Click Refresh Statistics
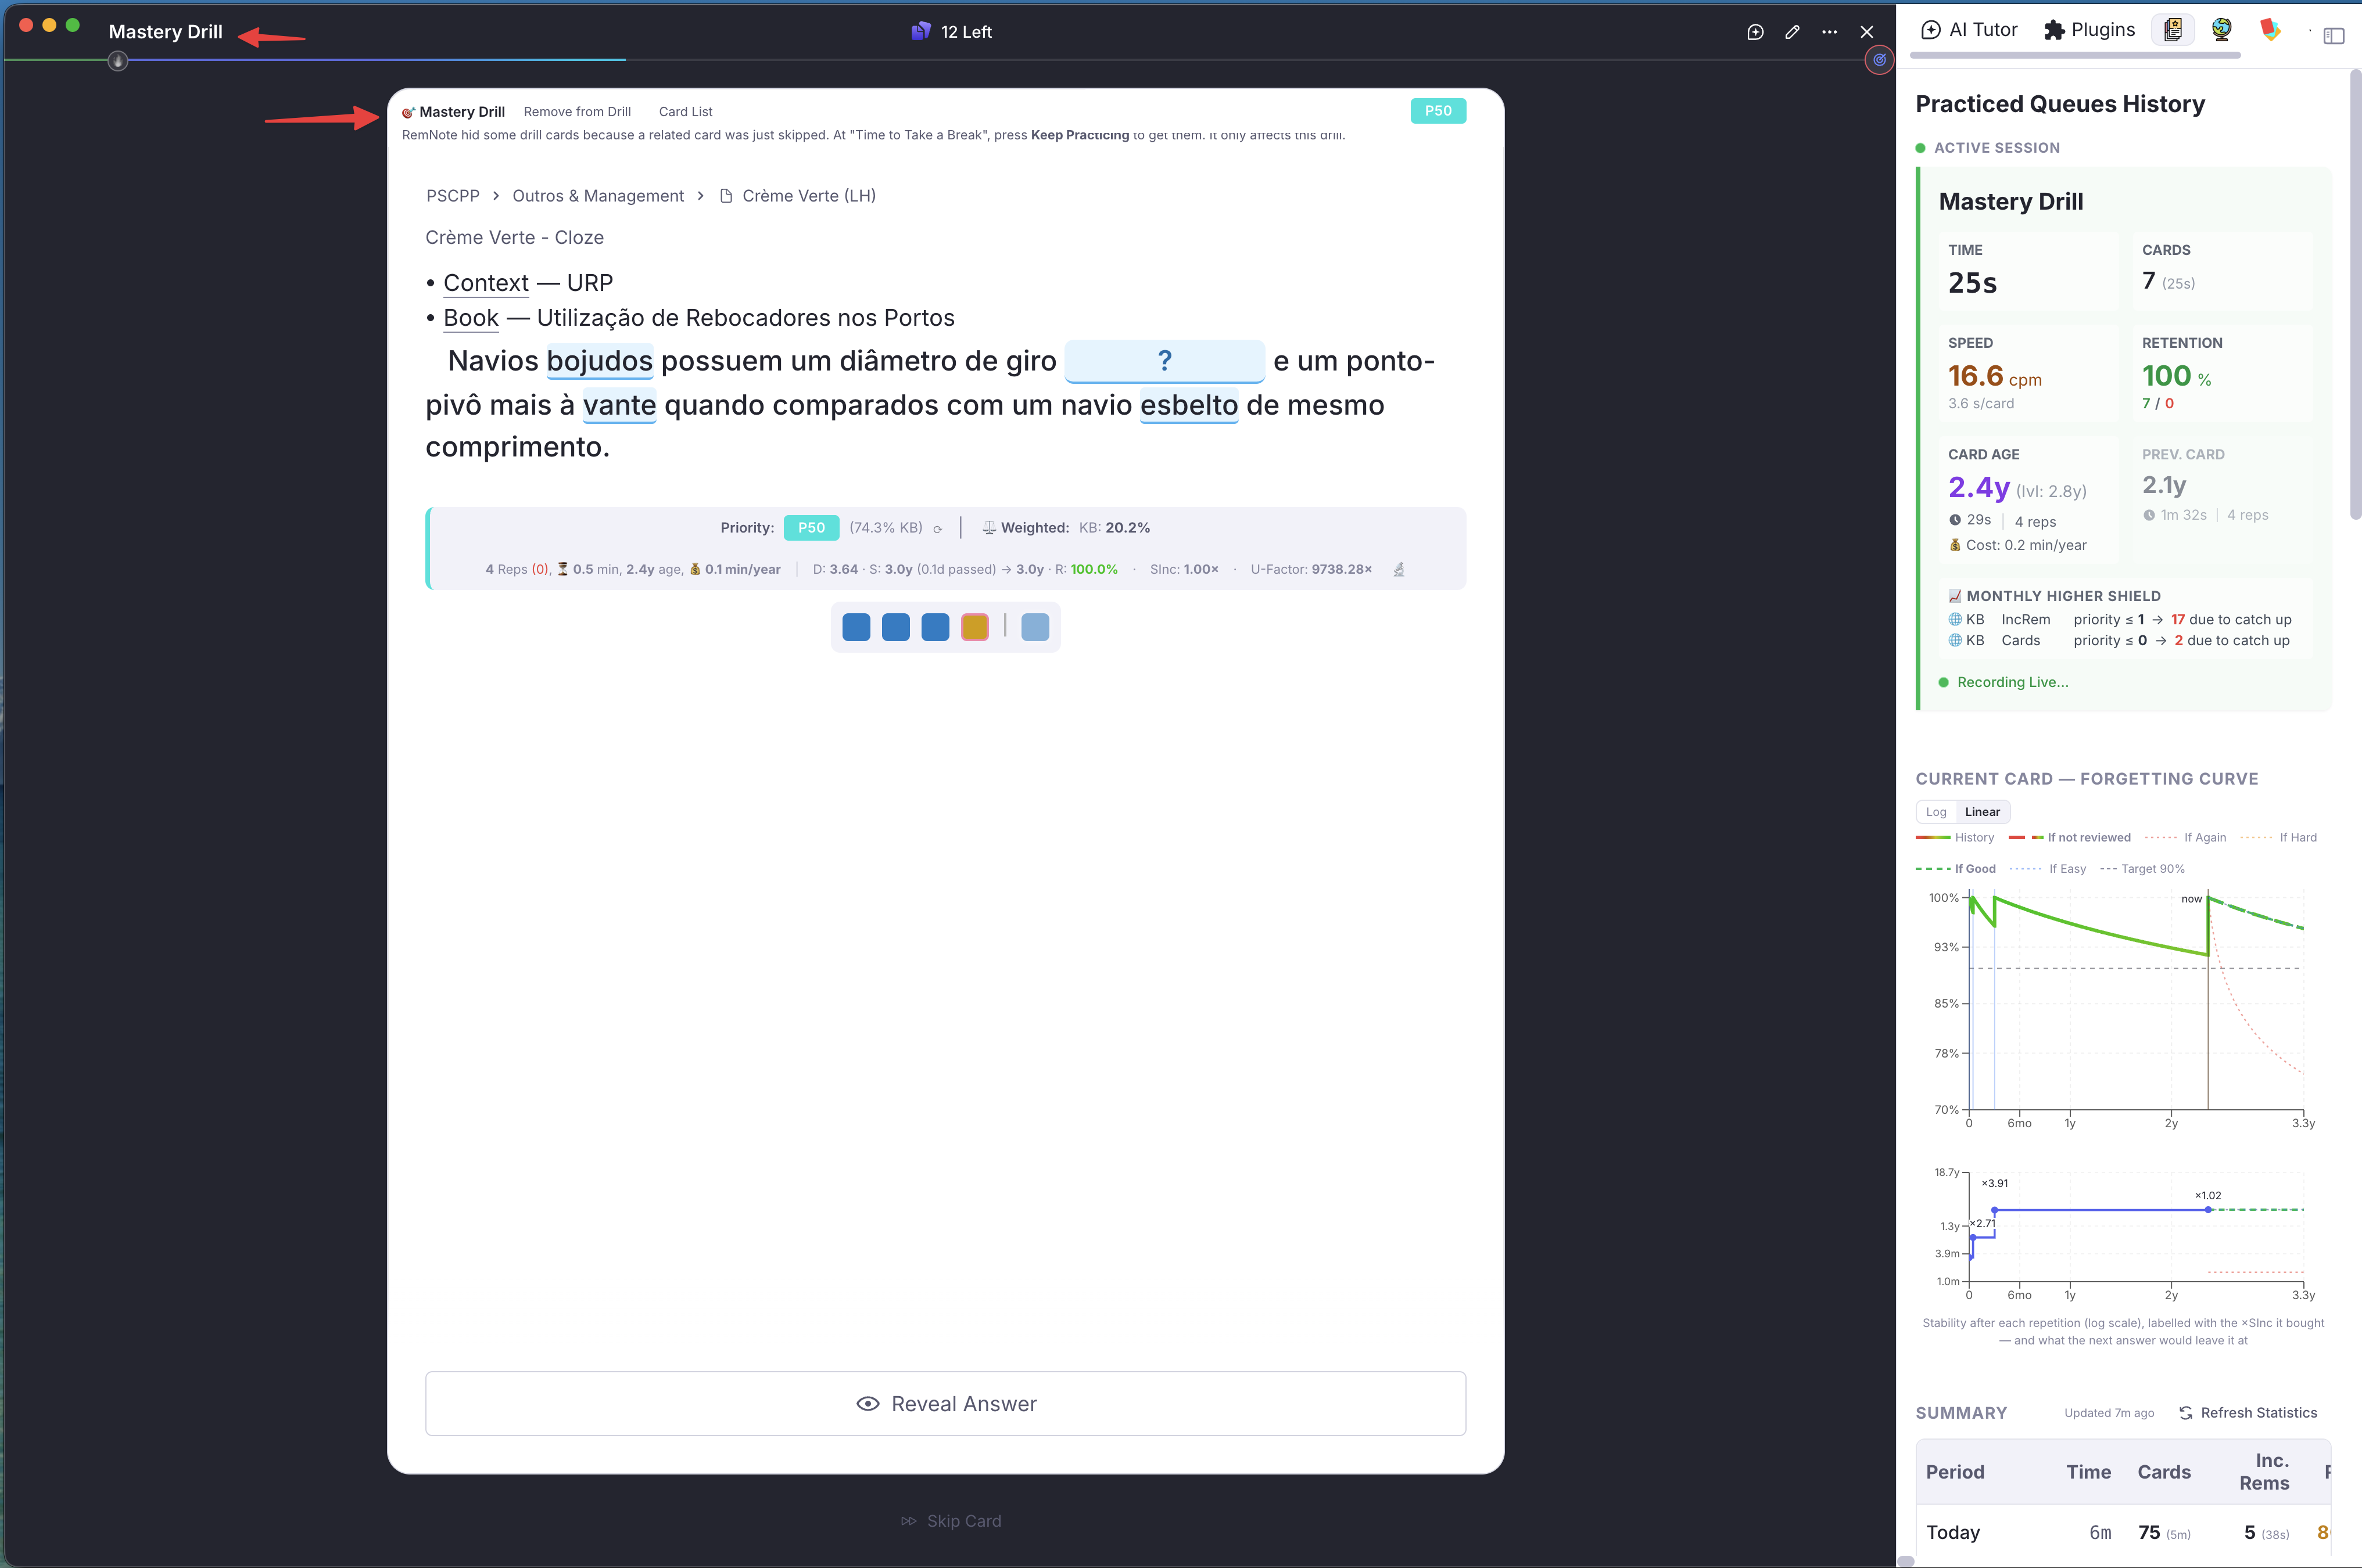 click(2248, 1413)
